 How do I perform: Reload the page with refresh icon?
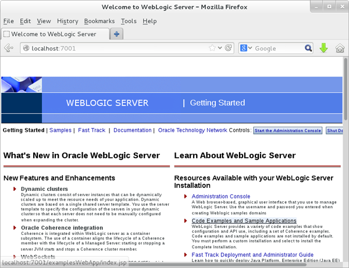(x=228, y=48)
